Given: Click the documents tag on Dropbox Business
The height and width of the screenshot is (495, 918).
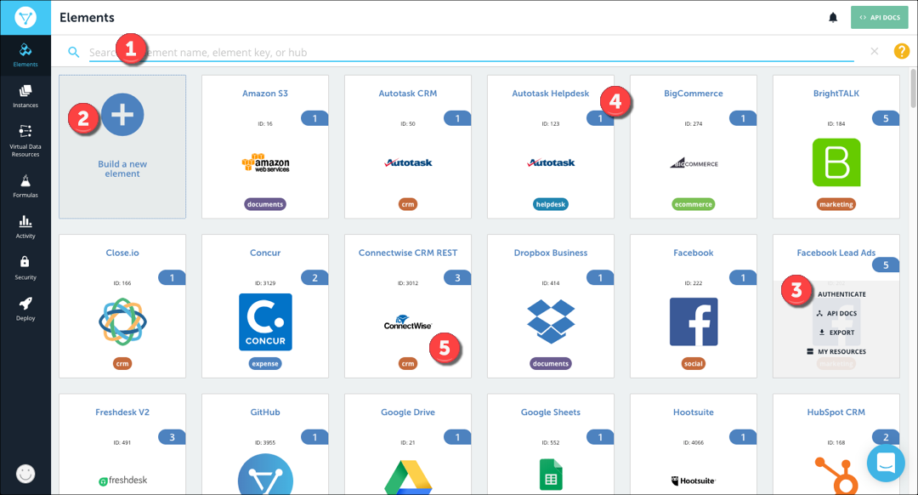Looking at the screenshot, I should pyautogui.click(x=551, y=364).
